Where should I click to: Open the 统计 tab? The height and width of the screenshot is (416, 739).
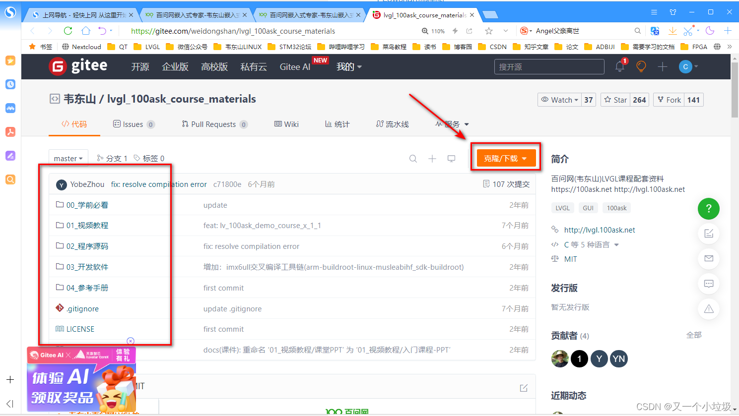click(x=337, y=124)
